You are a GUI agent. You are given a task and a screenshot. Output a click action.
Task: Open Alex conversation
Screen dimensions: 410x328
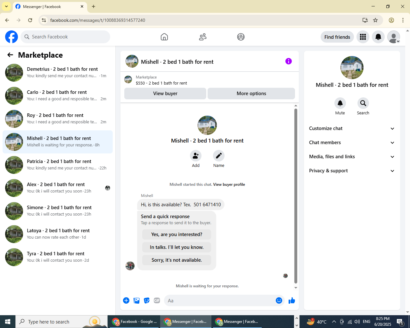point(58,188)
